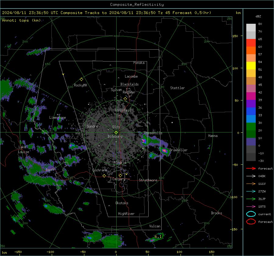Click the Limestone location label
The image size is (274, 256).
[58, 117]
